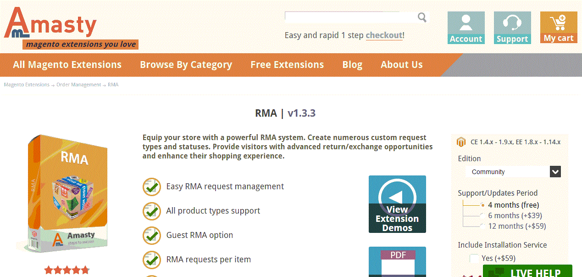The image size is (582, 277).
Task: Click the Include Installation Service label
Action: pos(502,245)
